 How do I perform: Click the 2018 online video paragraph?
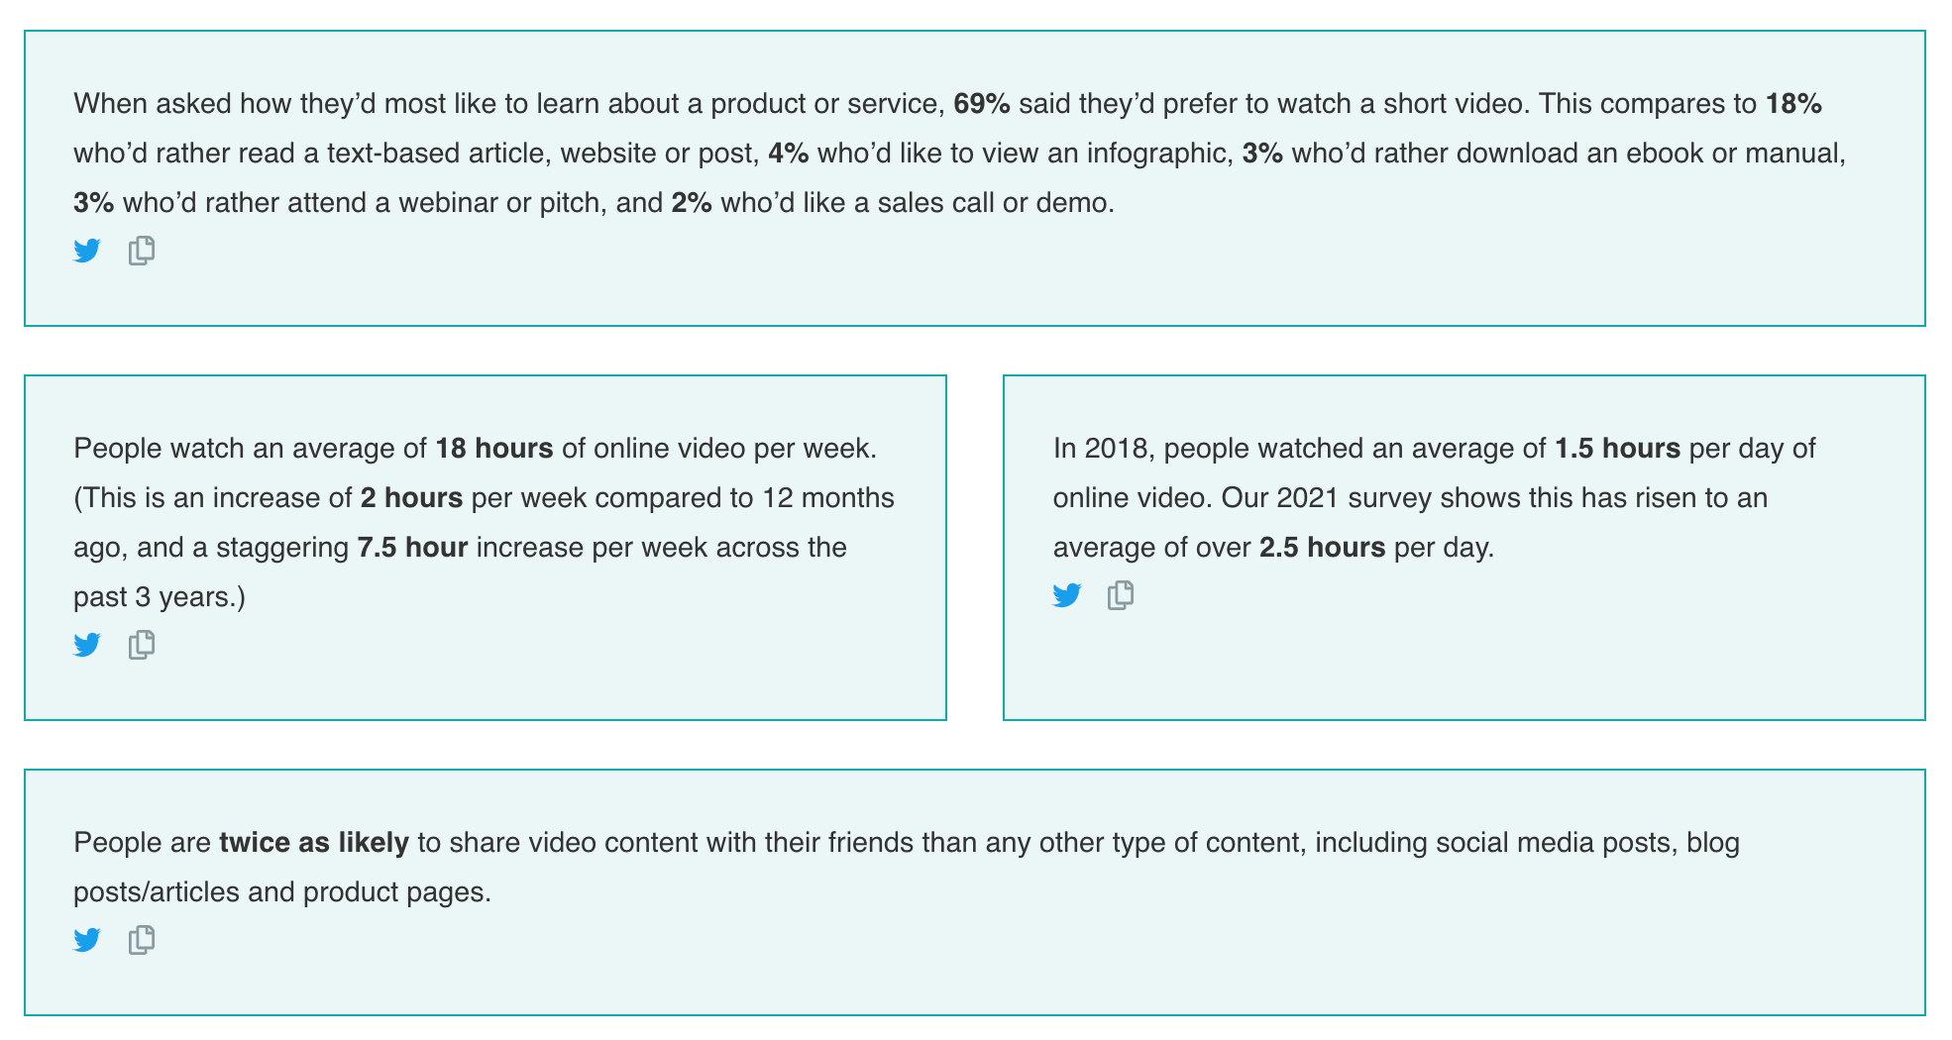pos(1434,498)
